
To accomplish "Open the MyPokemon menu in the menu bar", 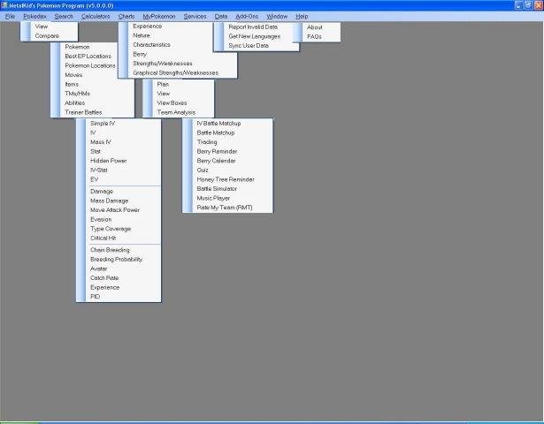I will pyautogui.click(x=159, y=16).
